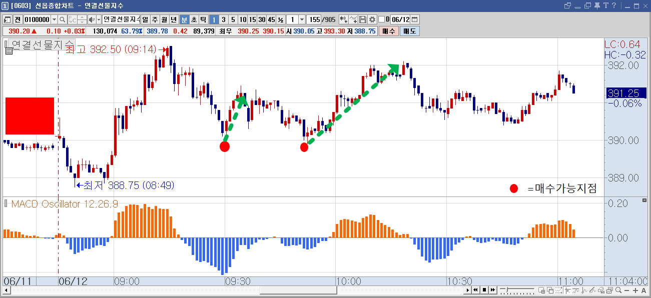
Task: Select the 초 (second) period tab
Action: pyautogui.click(x=194, y=19)
